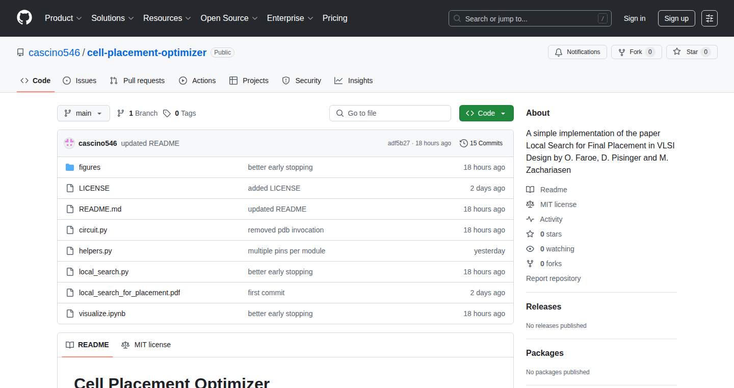Fork this repository
Image resolution: width=734 pixels, height=388 pixels.
click(x=636, y=52)
